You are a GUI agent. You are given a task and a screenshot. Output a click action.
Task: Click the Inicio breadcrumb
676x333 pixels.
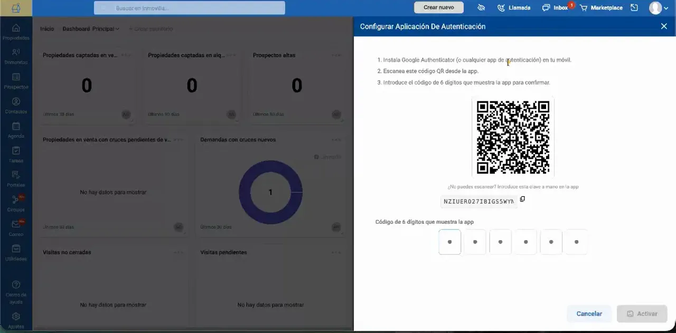tap(47, 28)
